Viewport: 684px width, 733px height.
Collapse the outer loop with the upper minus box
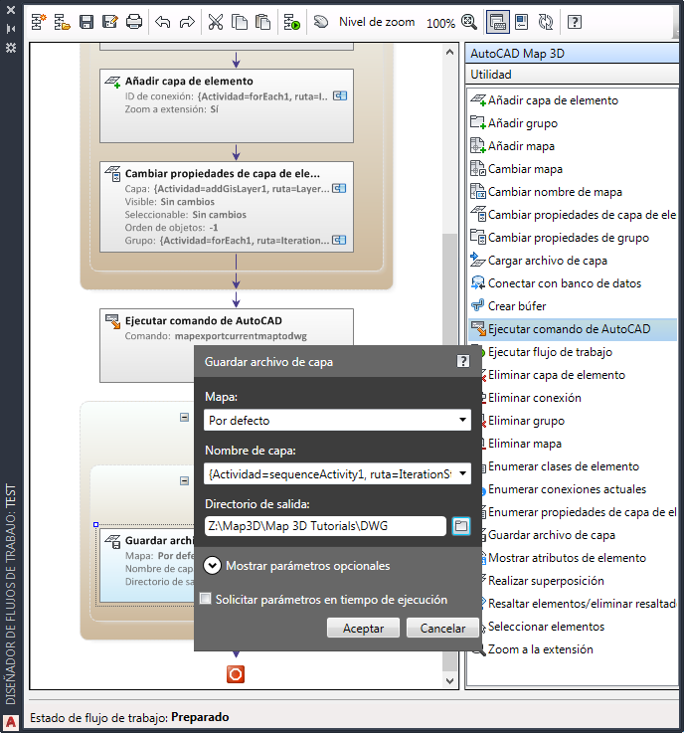coord(185,418)
